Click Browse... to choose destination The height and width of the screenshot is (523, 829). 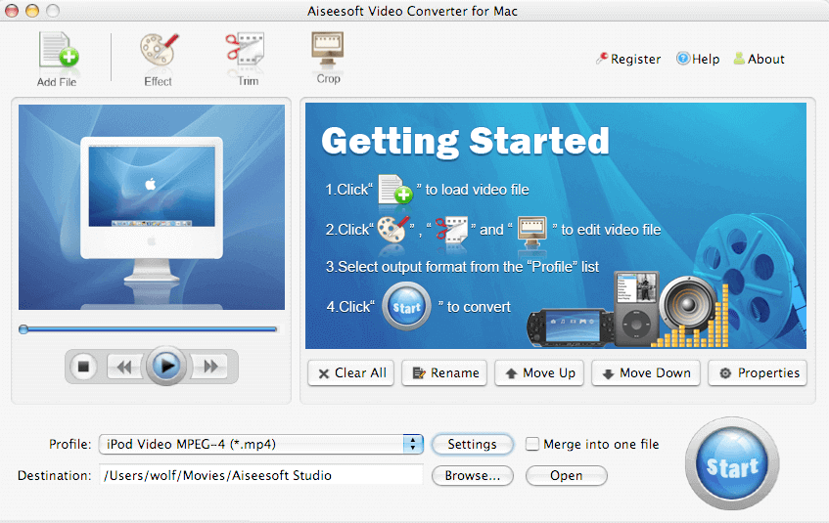[x=473, y=475]
